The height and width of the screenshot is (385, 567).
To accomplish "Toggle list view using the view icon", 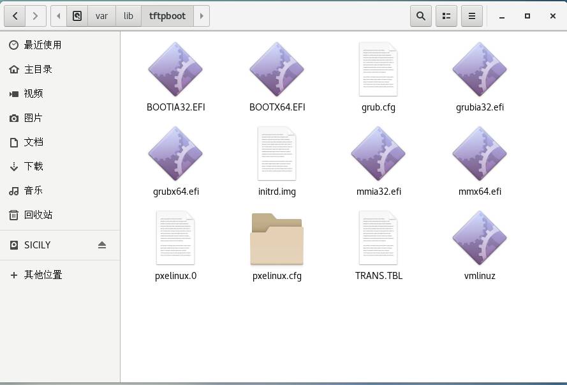I will [446, 16].
